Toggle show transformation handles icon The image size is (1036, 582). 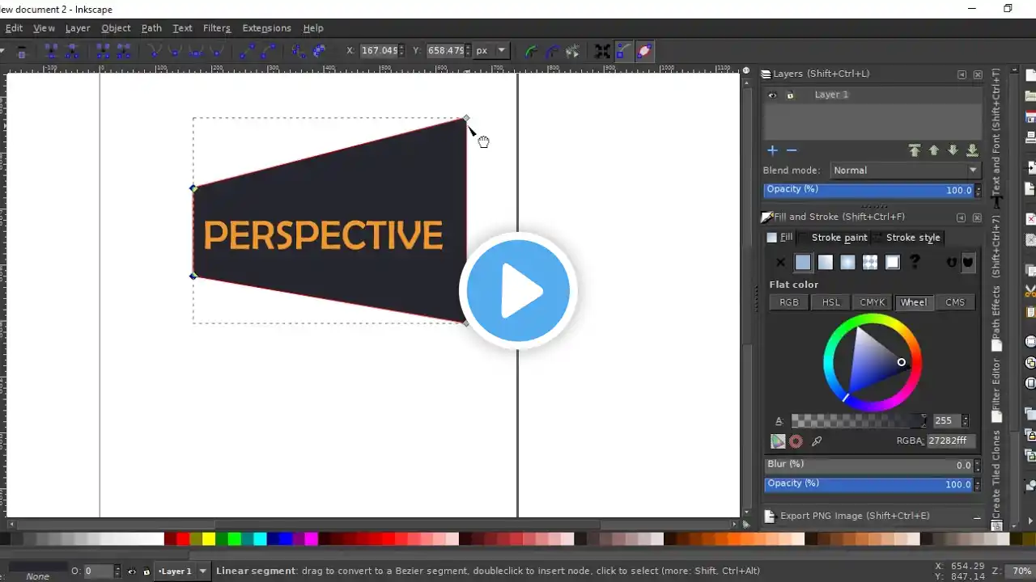tap(602, 51)
